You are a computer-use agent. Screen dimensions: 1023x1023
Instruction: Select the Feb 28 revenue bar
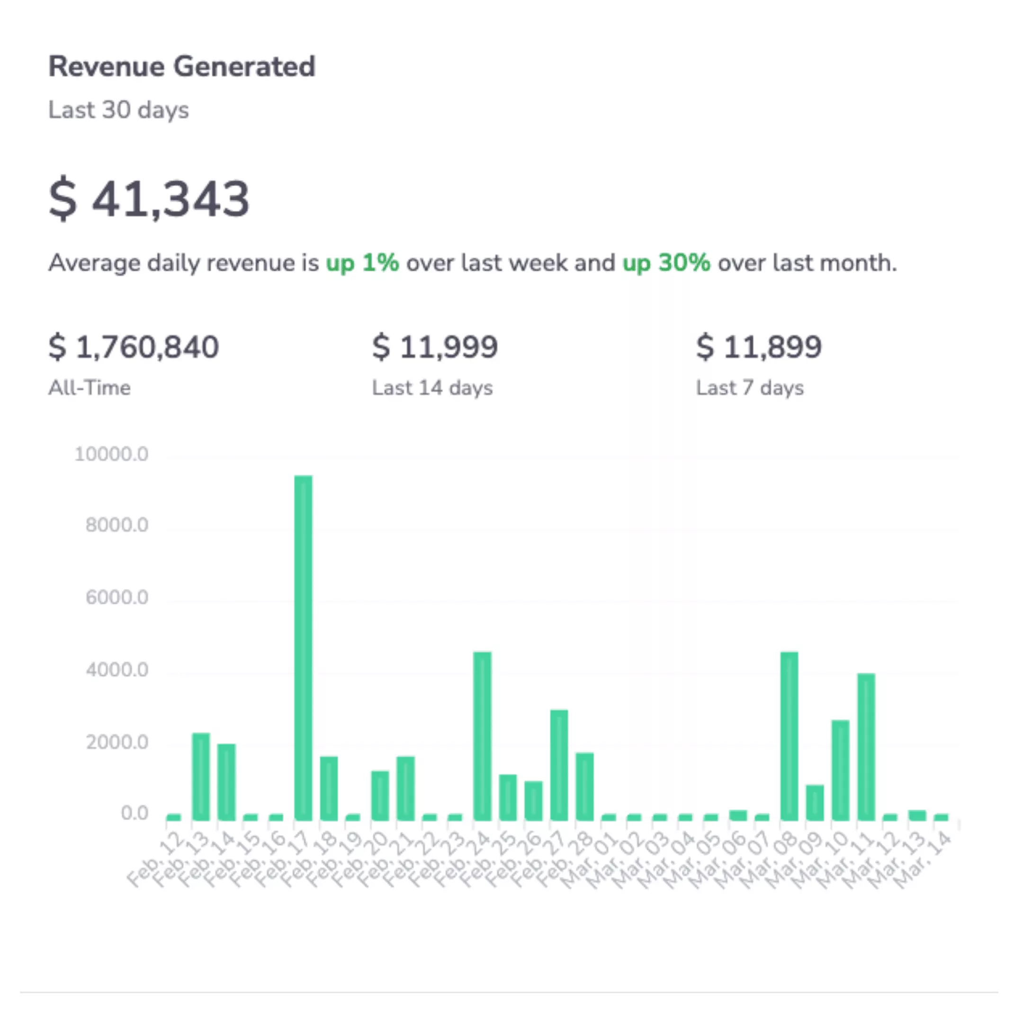pos(584,786)
